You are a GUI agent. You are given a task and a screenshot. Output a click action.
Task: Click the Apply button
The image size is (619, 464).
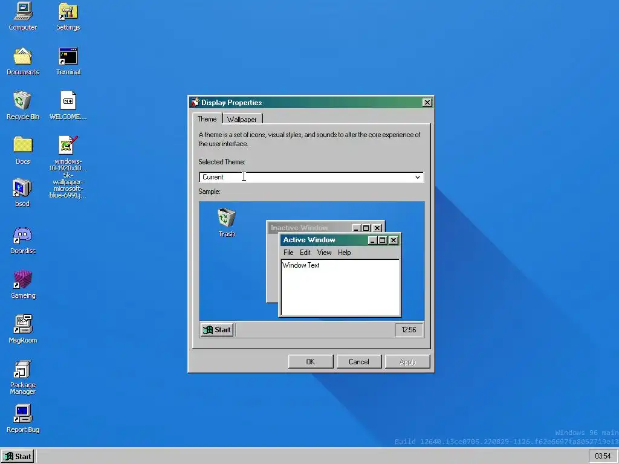pyautogui.click(x=407, y=362)
